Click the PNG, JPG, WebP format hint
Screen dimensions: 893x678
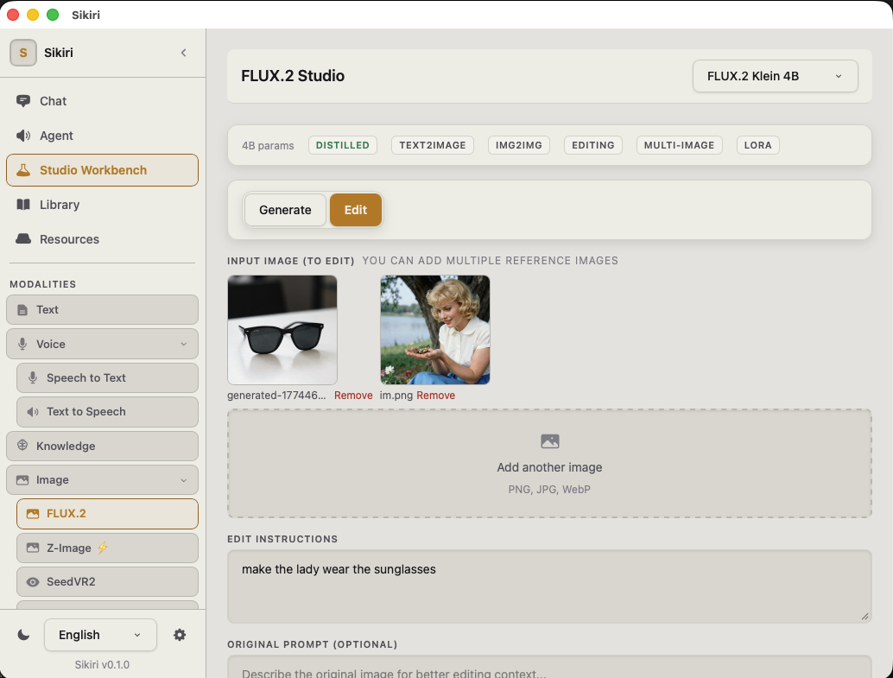pyautogui.click(x=549, y=490)
